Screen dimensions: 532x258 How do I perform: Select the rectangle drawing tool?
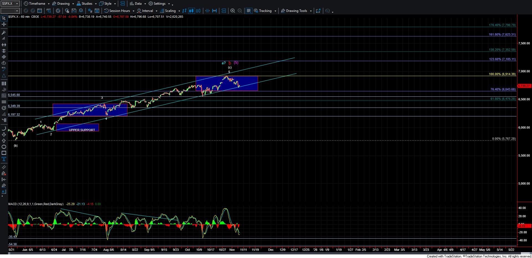pos(4,153)
